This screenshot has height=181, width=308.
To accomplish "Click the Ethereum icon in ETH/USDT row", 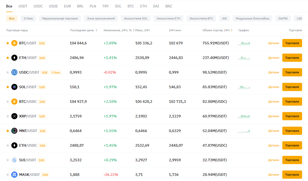I will [14, 58].
